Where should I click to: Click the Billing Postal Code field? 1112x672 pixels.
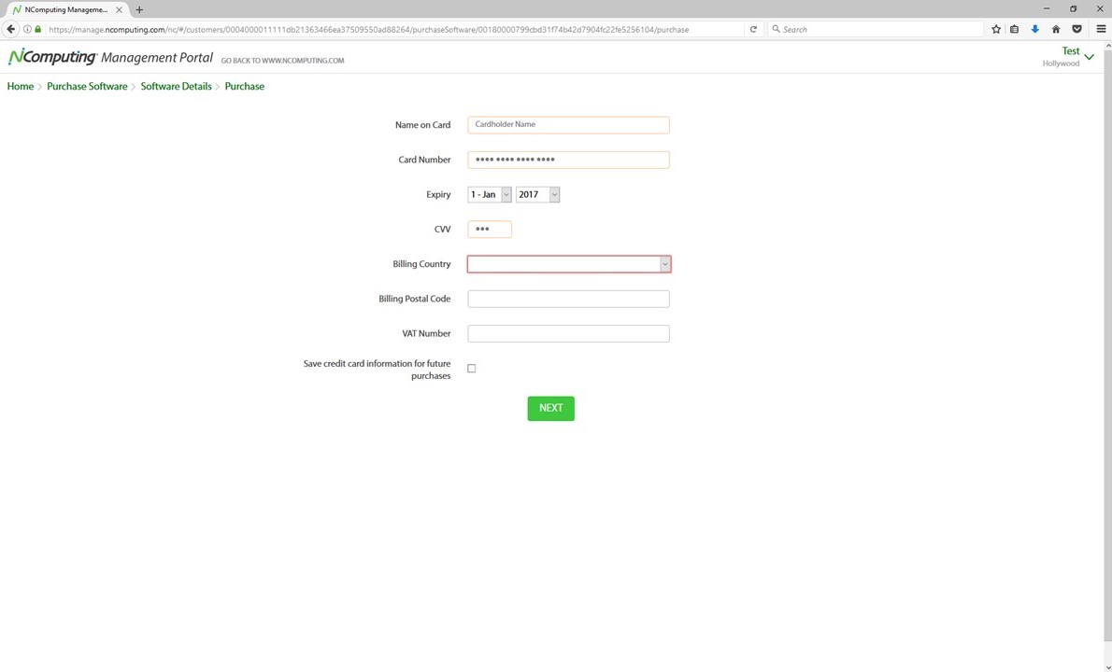pos(569,299)
